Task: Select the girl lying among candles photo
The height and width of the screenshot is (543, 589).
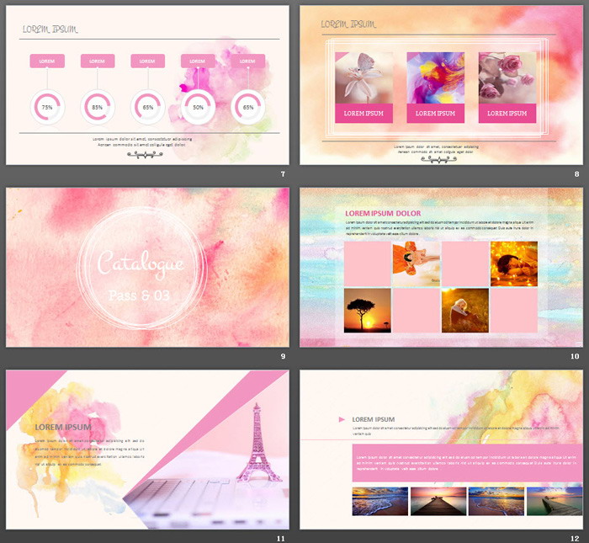Action: coord(513,264)
